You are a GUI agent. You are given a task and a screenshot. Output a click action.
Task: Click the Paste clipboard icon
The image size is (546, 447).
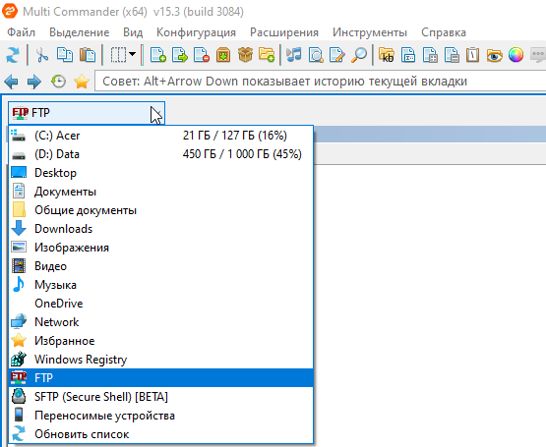pyautogui.click(x=88, y=55)
